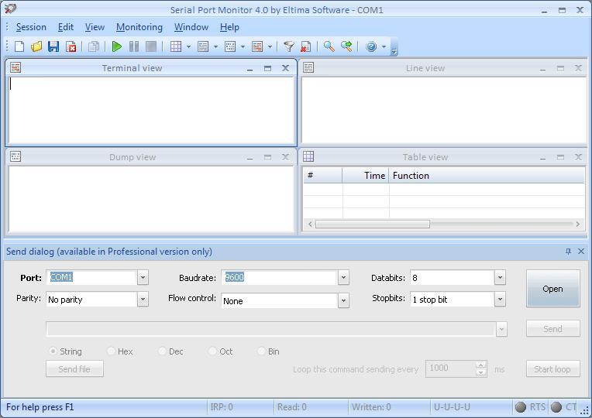Open Find with the magnifier icon

329,46
